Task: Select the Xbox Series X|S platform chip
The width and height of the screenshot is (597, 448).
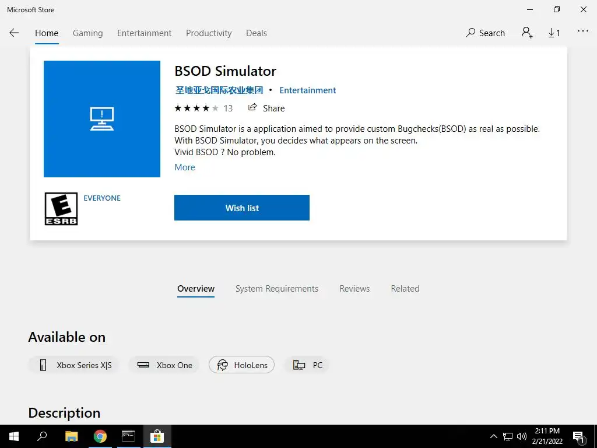Action: point(73,365)
